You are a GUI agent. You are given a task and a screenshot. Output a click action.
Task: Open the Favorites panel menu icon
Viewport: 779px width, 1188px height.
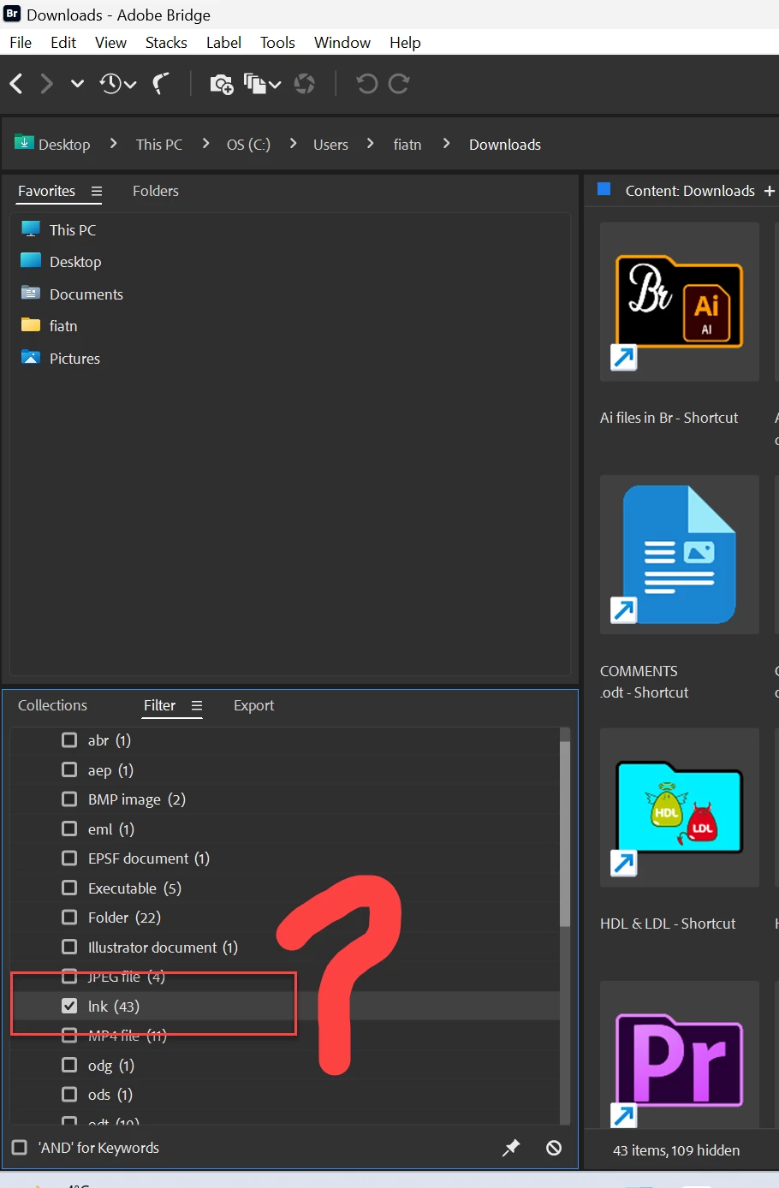[97, 192]
